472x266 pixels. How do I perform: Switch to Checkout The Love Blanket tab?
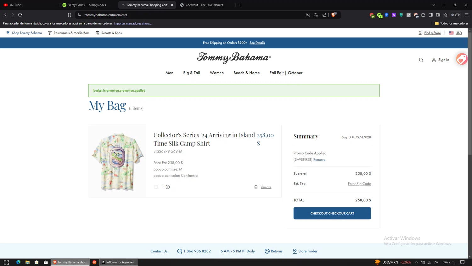point(206,5)
